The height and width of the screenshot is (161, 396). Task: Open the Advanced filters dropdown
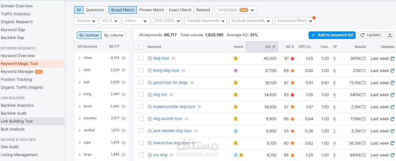pyautogui.click(x=294, y=21)
